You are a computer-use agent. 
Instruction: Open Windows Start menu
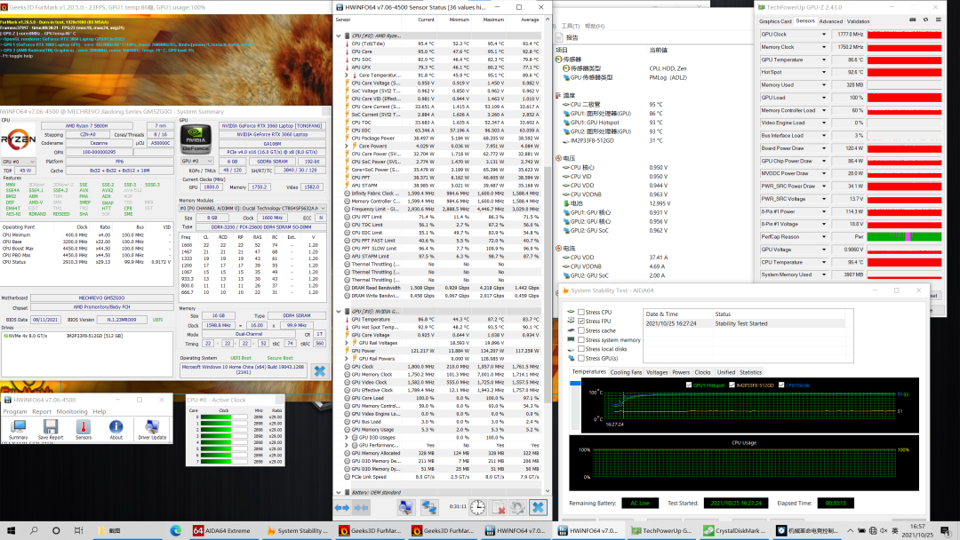(x=11, y=530)
